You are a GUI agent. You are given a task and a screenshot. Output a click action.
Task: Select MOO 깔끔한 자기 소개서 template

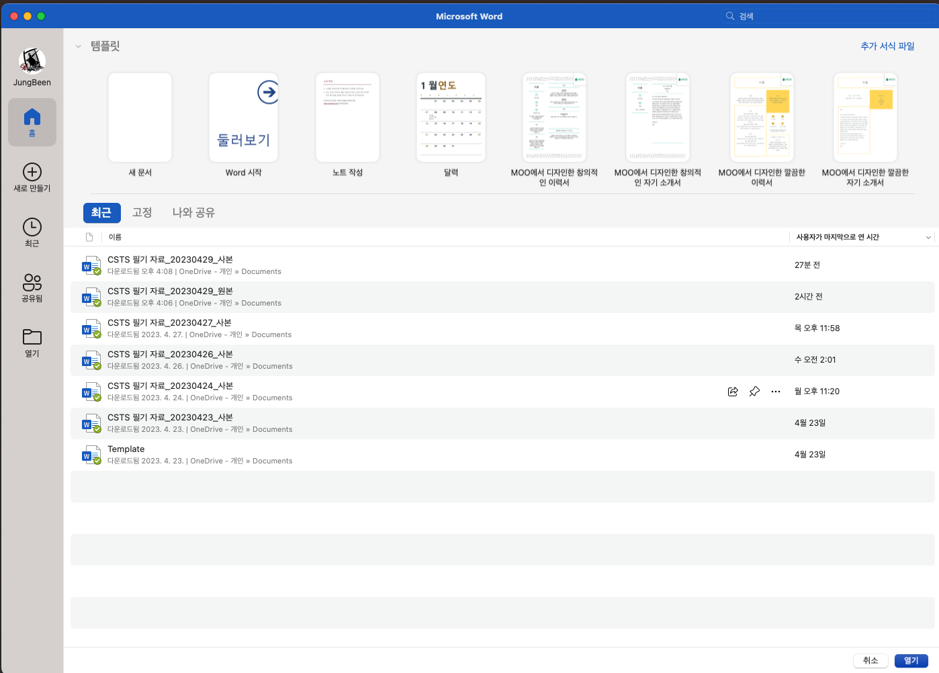865,118
